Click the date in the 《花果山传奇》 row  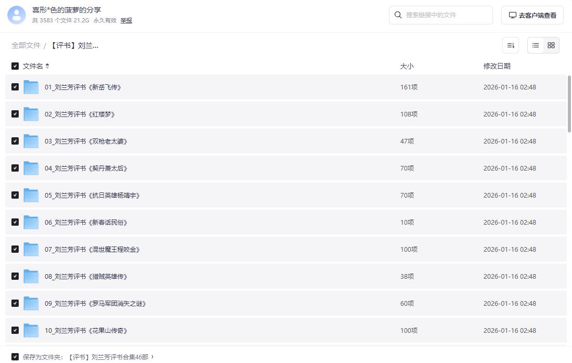510,330
